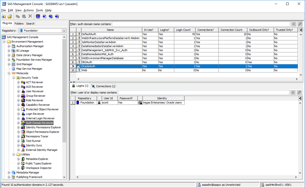The height and width of the screenshot is (188, 305).
Task: Select the Metadata Explorer icon
Action: tap(23, 159)
